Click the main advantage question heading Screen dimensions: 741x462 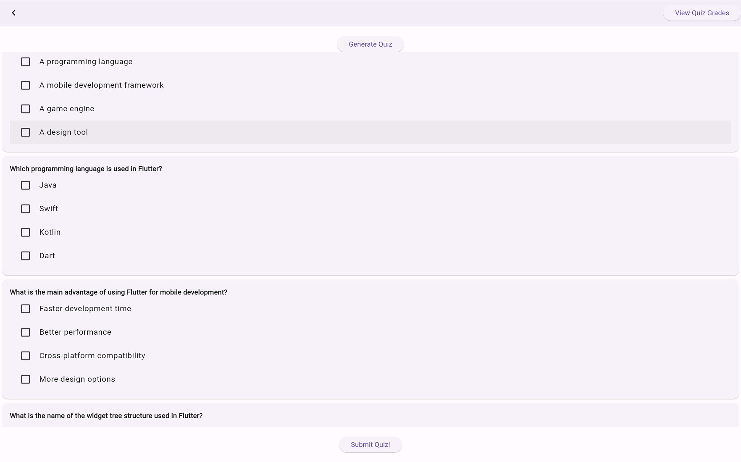point(118,292)
